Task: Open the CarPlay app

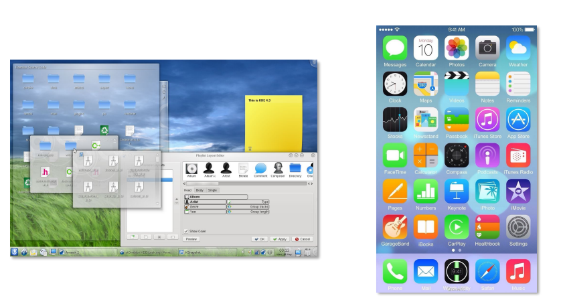Action: click(x=457, y=226)
